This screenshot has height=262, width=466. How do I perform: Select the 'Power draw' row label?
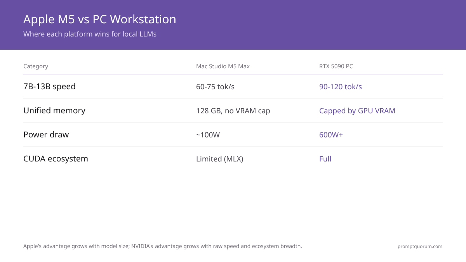(x=46, y=135)
